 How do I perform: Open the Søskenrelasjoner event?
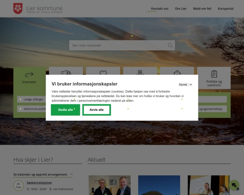(39, 183)
